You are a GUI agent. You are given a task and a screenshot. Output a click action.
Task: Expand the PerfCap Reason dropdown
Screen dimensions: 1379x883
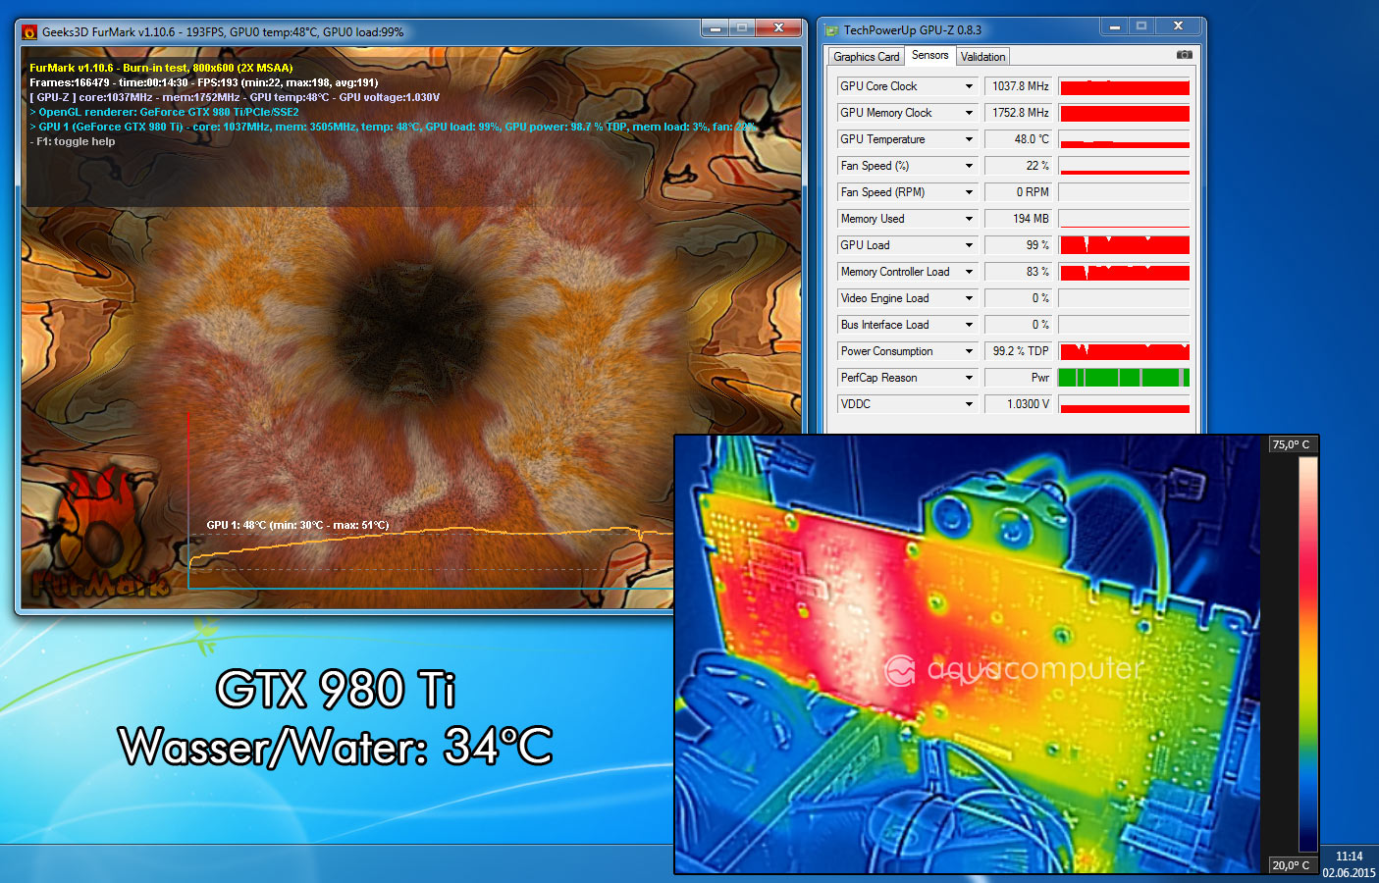(969, 378)
